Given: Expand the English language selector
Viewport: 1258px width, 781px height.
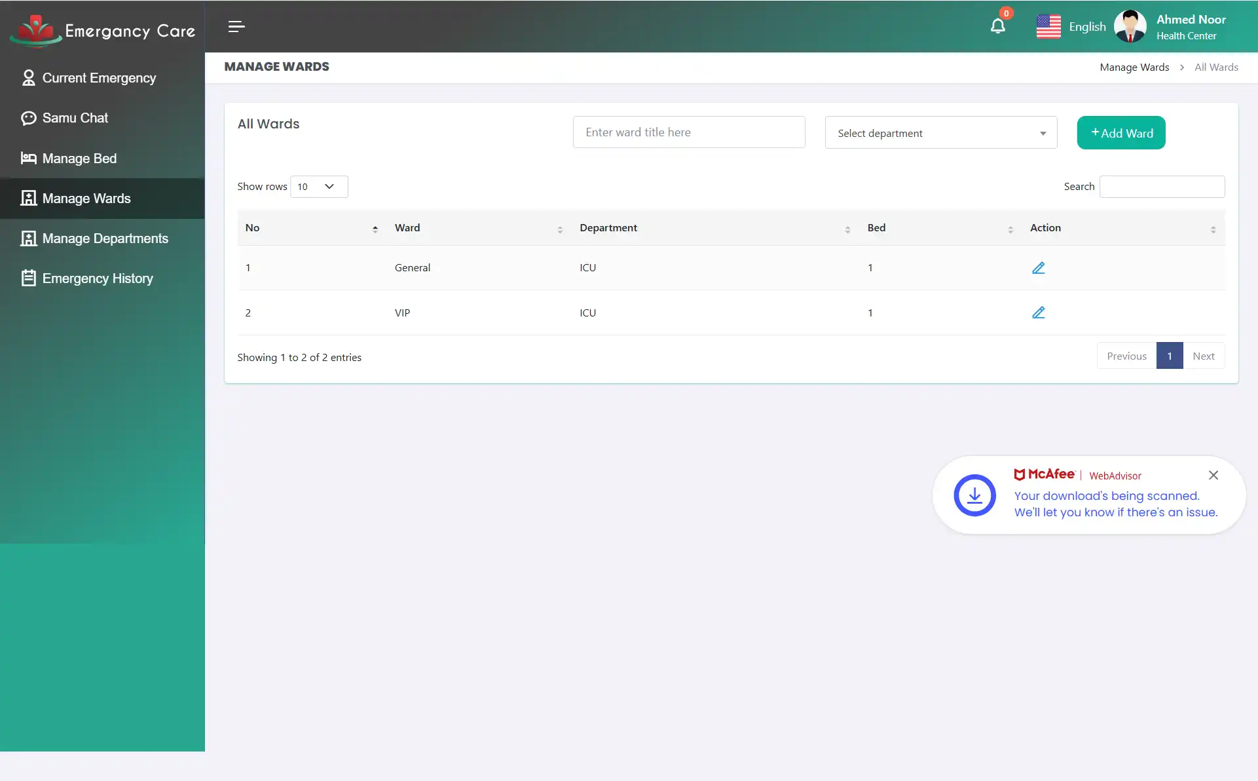Looking at the screenshot, I should pos(1072,26).
